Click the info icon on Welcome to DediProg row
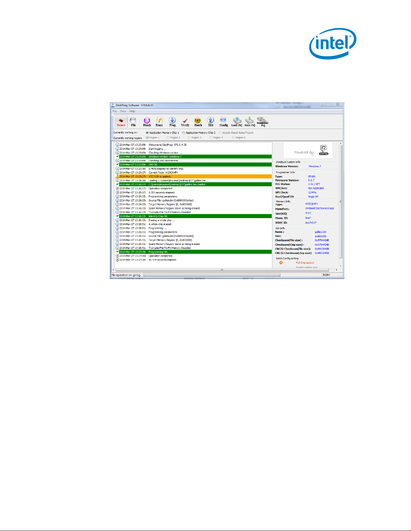The width and height of the screenshot is (411, 531). (x=117, y=145)
